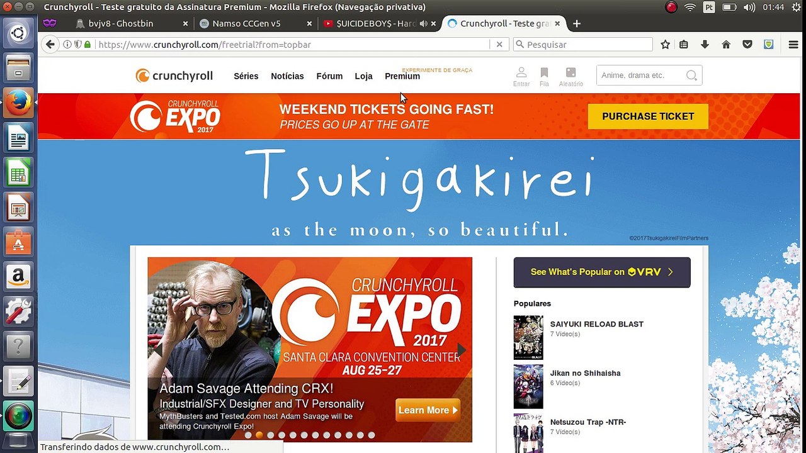This screenshot has width=806, height=453.
Task: Mute the $UICIDEBOY$ tab audio
Action: [423, 23]
